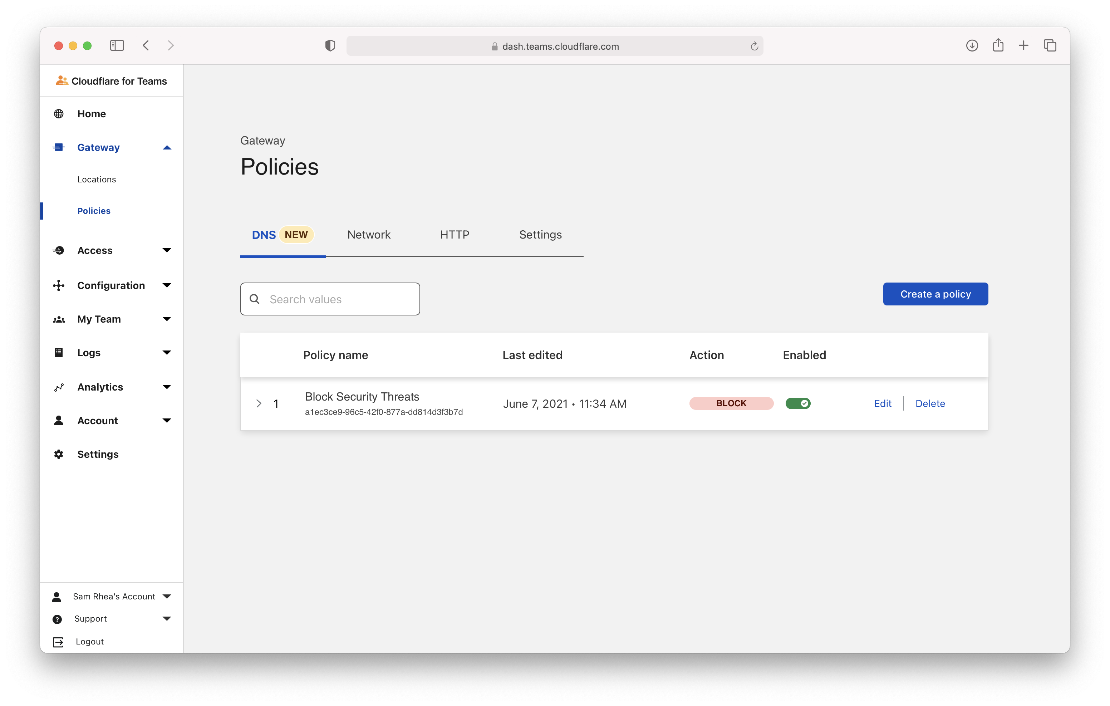Switch to the Network tab
Viewport: 1110px width, 706px height.
369,235
